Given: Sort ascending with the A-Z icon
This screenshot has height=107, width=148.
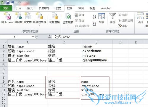Looking at the screenshot, I should [94, 17].
